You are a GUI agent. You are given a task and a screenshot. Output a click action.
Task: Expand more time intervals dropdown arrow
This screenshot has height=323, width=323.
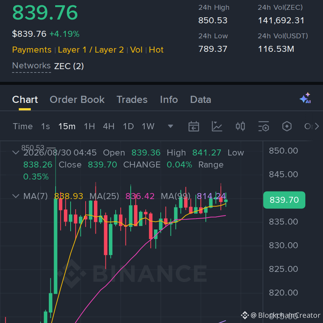pyautogui.click(x=170, y=126)
